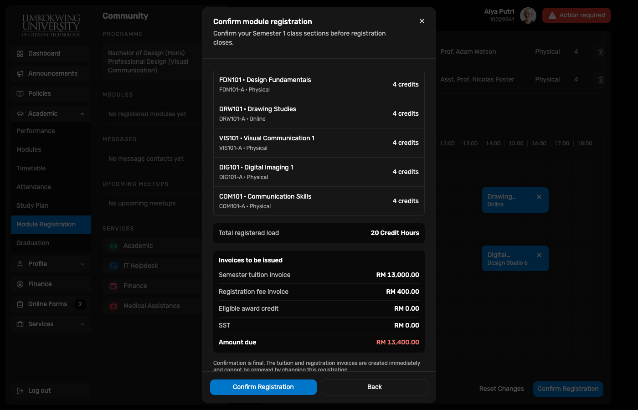The height and width of the screenshot is (410, 638).
Task: Click the Online Forms clipboard icon
Action: [20, 304]
